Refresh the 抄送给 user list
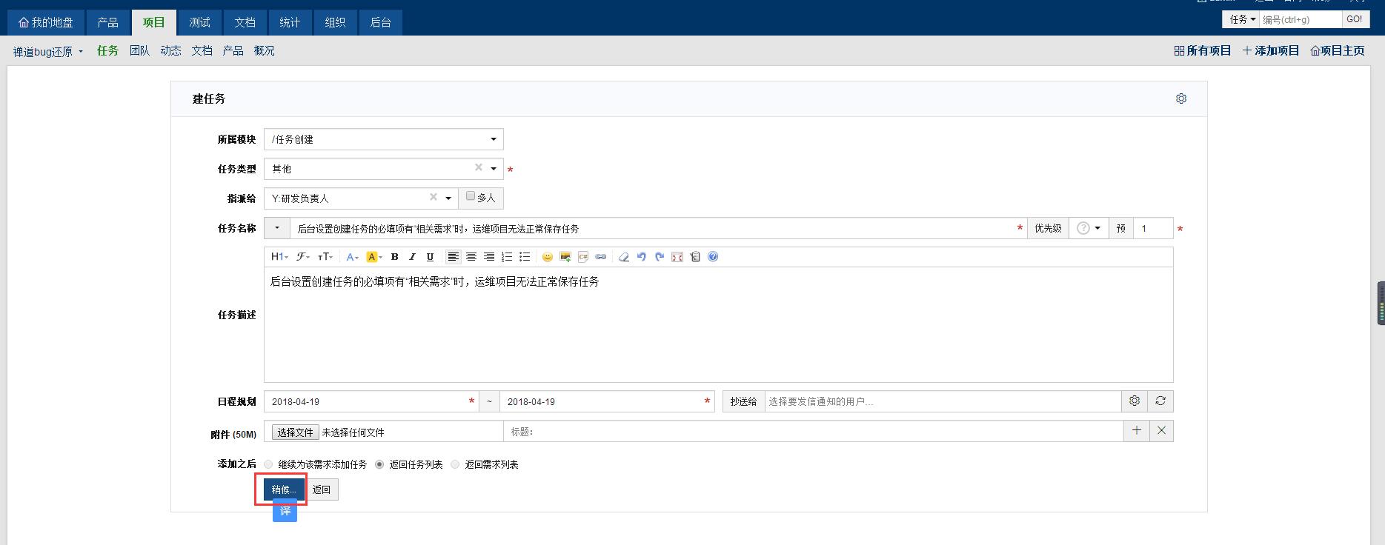This screenshot has width=1385, height=545. 1160,401
